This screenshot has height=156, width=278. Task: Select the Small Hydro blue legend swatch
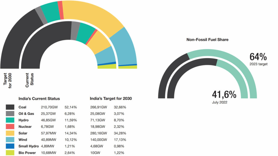tap(10, 146)
